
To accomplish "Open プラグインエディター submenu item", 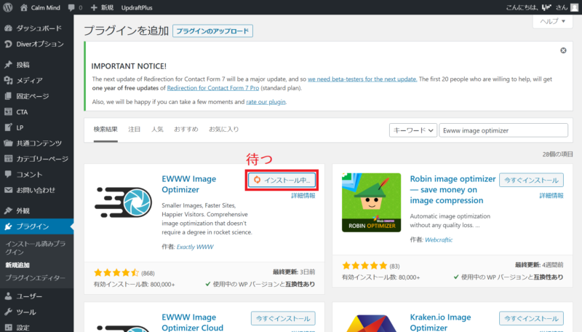I will tap(35, 278).
